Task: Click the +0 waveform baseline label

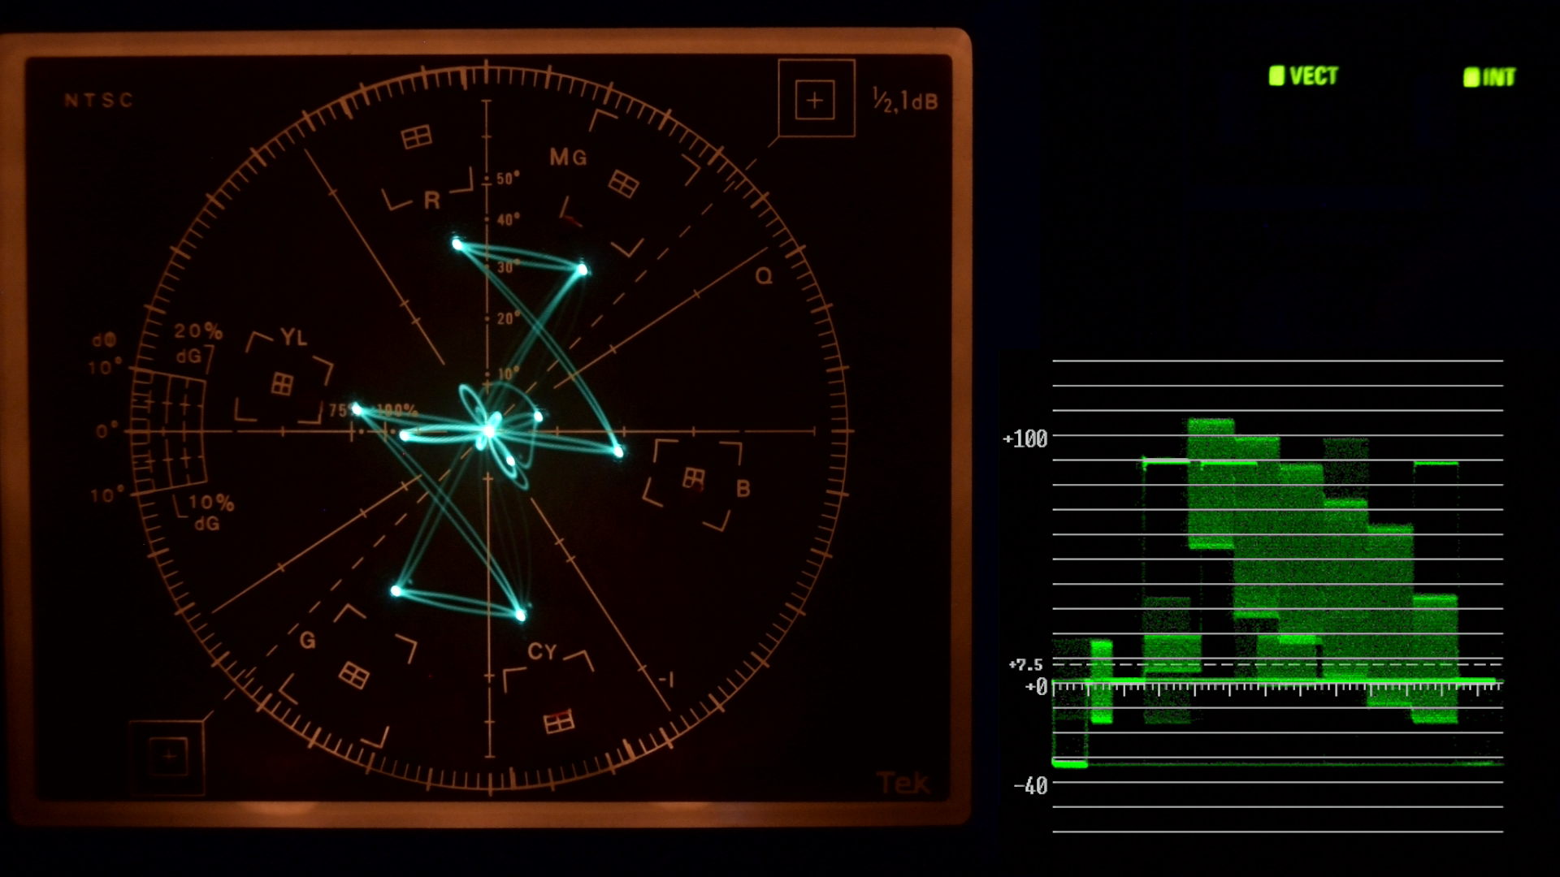Action: [1037, 687]
